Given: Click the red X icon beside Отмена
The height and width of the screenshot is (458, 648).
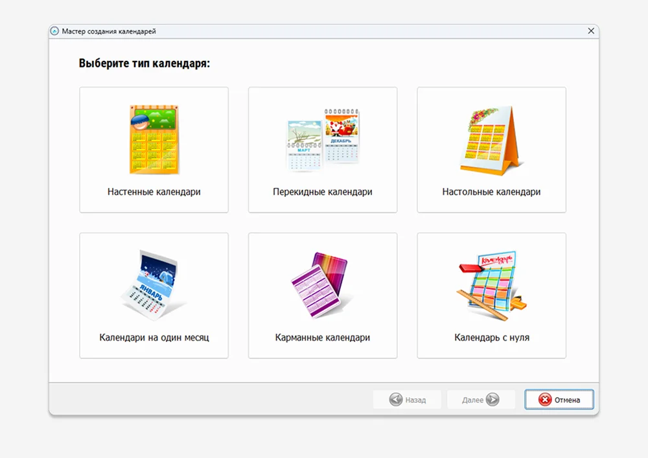Looking at the screenshot, I should click(x=545, y=400).
